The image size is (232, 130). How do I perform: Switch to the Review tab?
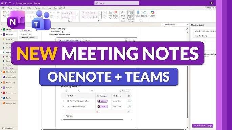coord(37,8)
